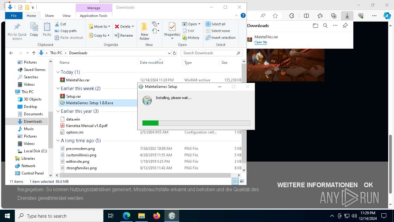Click Open file link under MaletaFiles.rar

[260, 42]
